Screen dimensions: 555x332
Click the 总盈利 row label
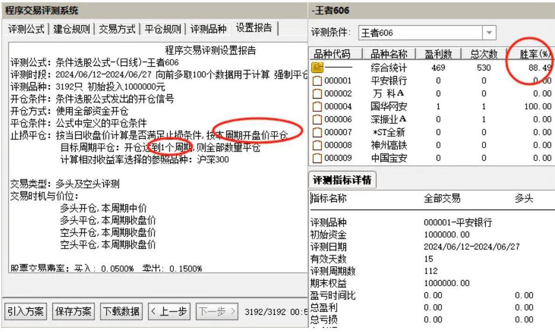324,308
